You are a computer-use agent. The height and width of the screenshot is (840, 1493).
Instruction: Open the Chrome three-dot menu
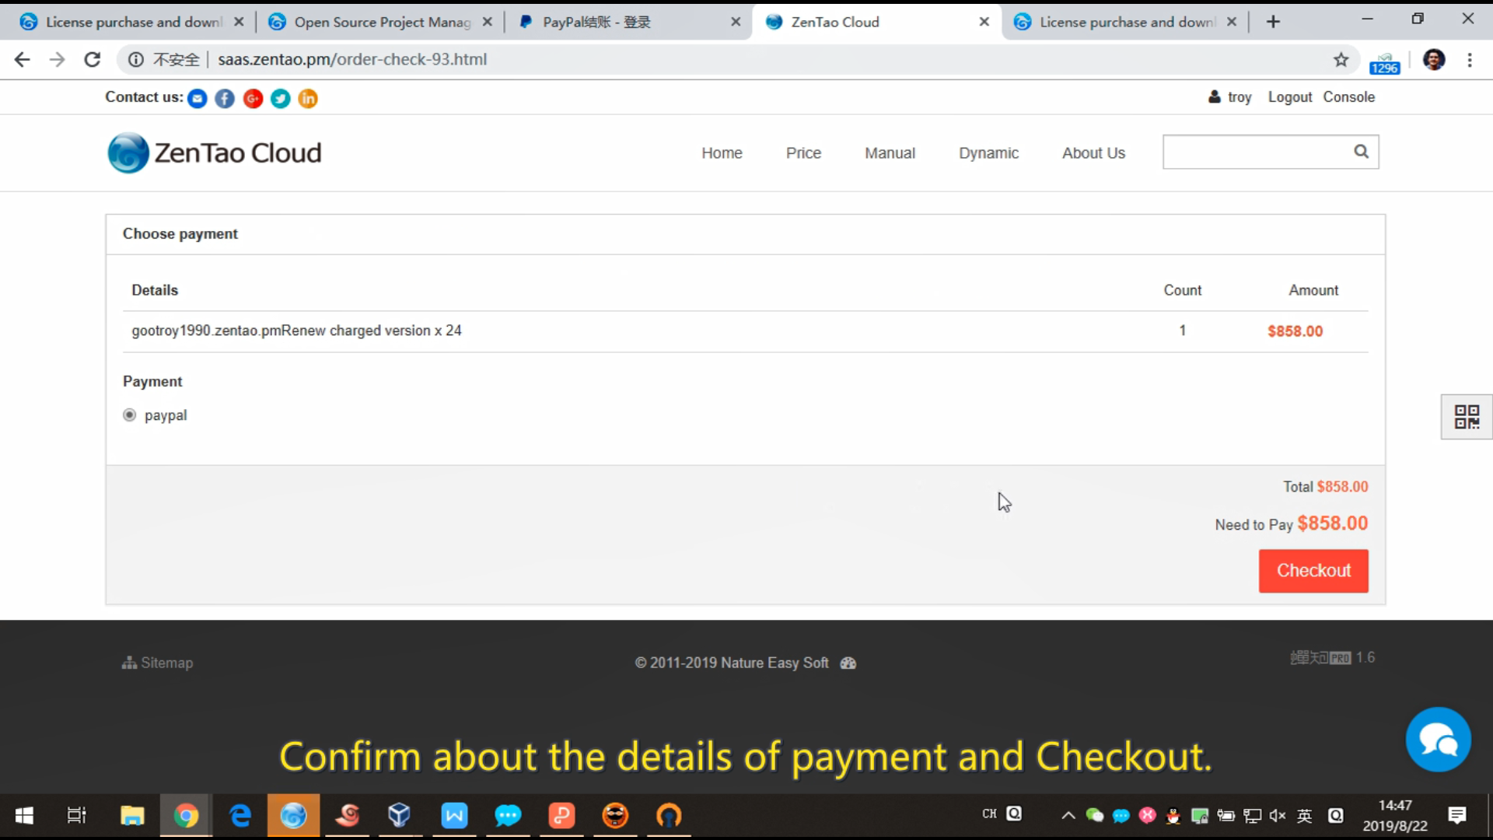[1470, 59]
